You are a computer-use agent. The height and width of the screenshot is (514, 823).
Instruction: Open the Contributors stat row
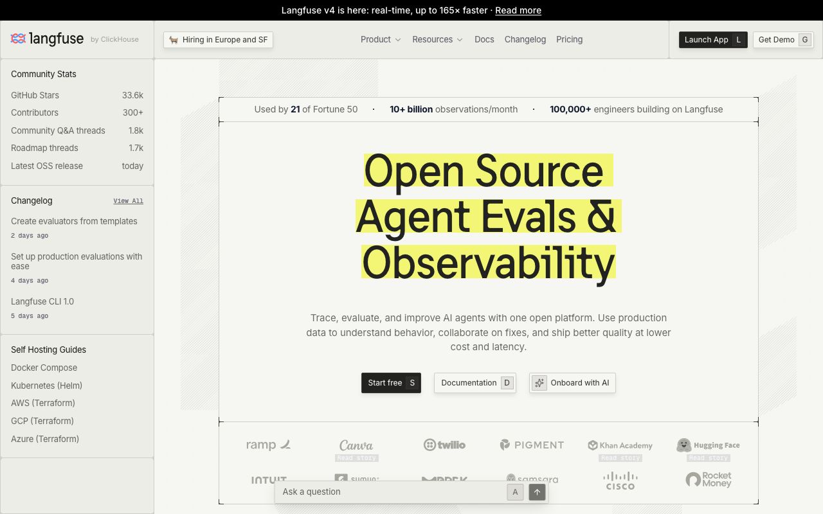pos(77,112)
